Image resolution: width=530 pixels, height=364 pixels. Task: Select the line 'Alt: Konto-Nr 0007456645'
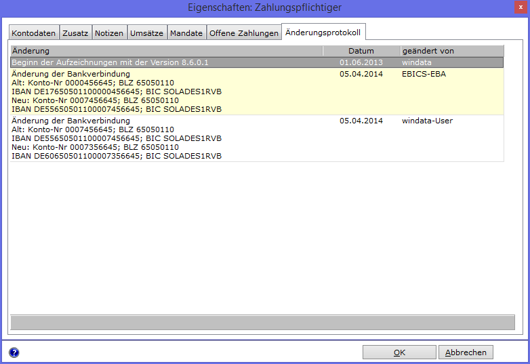pyautogui.click(x=93, y=129)
